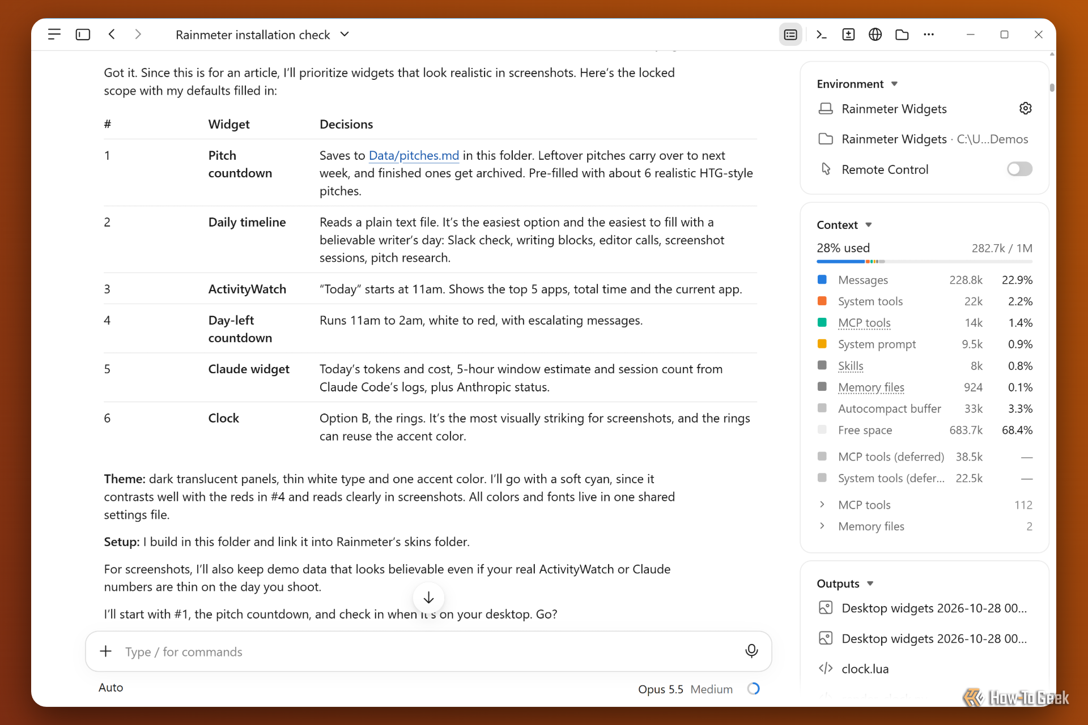This screenshot has height=725, width=1088.
Task: Click the download-to-box toolbar icon
Action: (848, 35)
